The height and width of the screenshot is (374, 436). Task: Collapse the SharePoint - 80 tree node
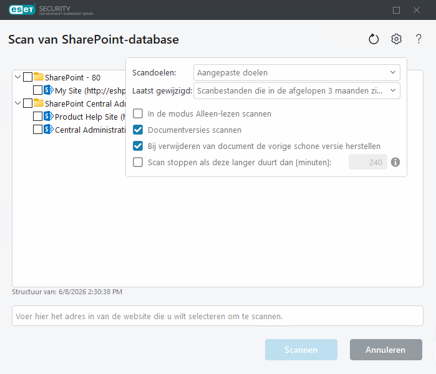click(x=18, y=77)
